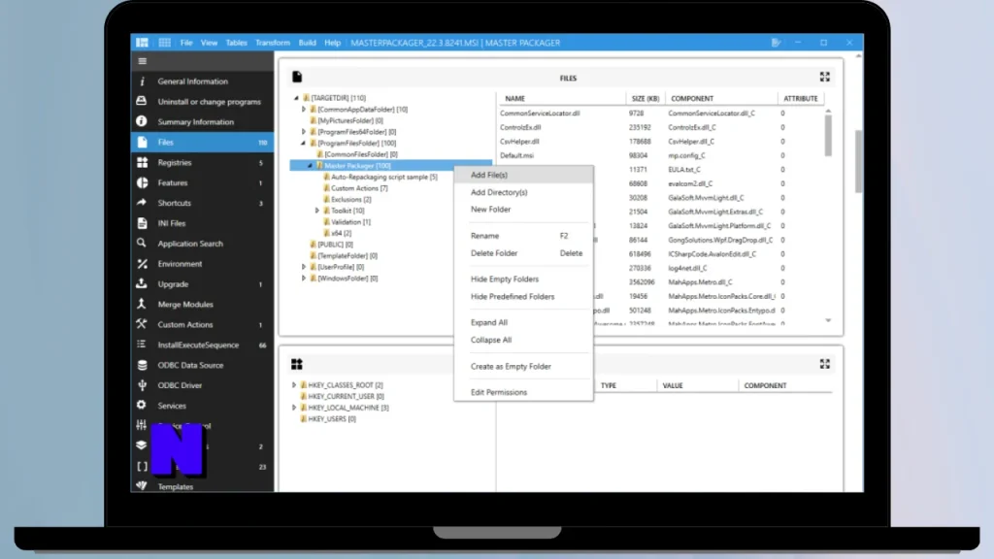Click the file list vertical scrollbar thumb
994x559 pixels.
(828, 135)
